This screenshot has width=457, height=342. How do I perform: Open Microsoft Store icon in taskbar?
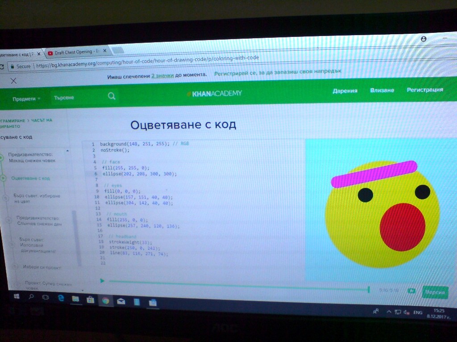(x=90, y=299)
